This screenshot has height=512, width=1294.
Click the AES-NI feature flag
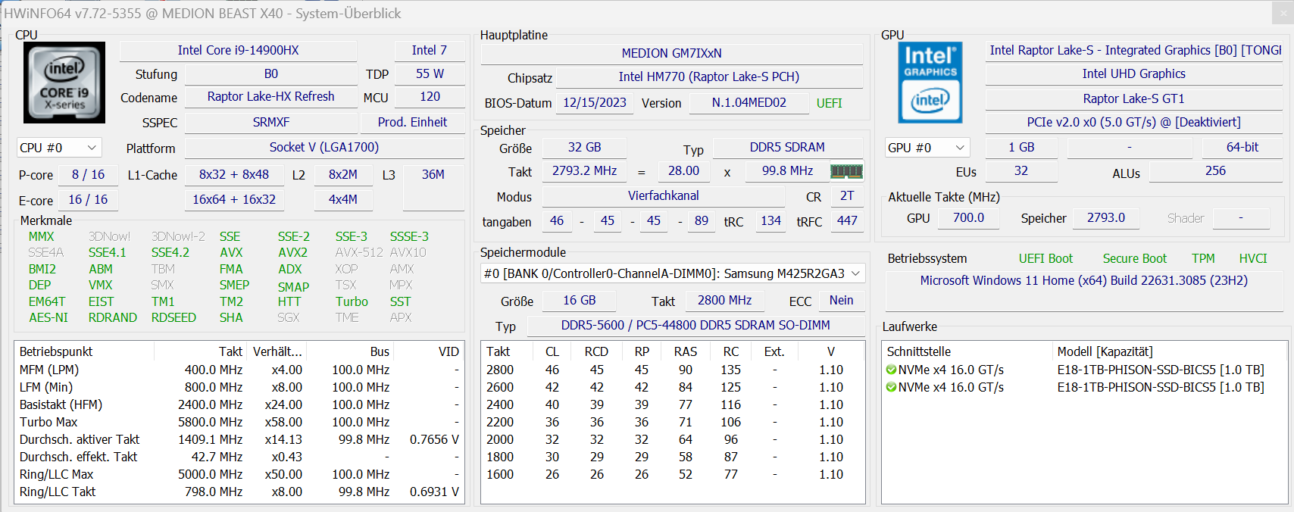click(48, 317)
